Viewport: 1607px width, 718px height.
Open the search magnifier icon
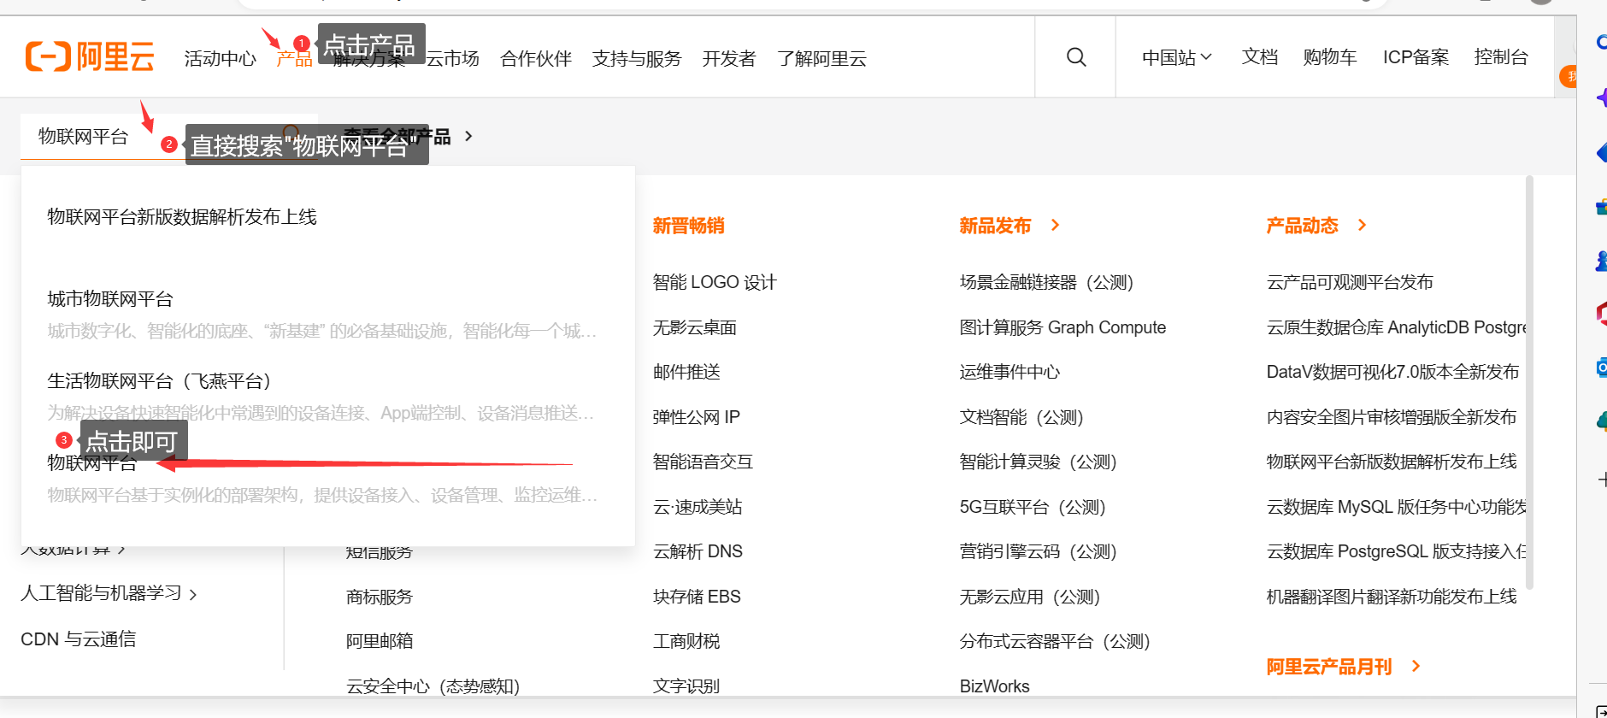tap(1076, 57)
